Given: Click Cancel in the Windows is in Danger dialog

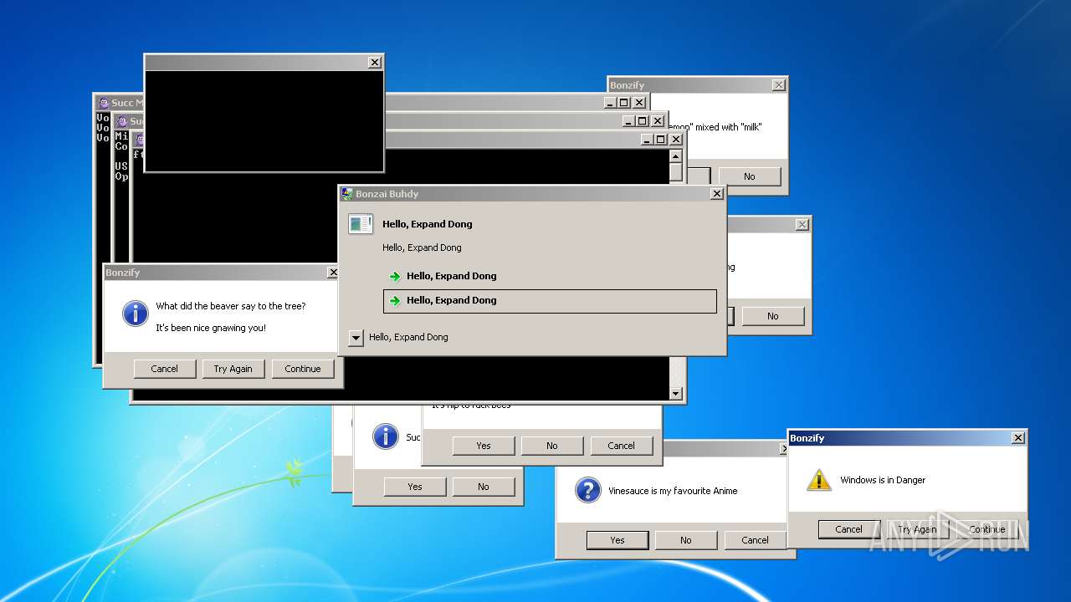Looking at the screenshot, I should tap(849, 529).
